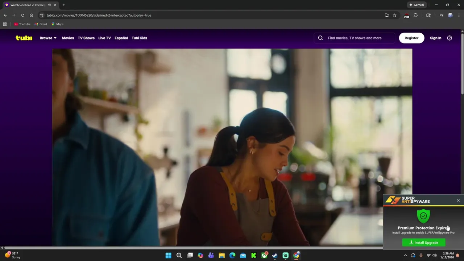Image resolution: width=464 pixels, height=261 pixels.
Task: Click the Install Upgrade button
Action: coord(424,243)
